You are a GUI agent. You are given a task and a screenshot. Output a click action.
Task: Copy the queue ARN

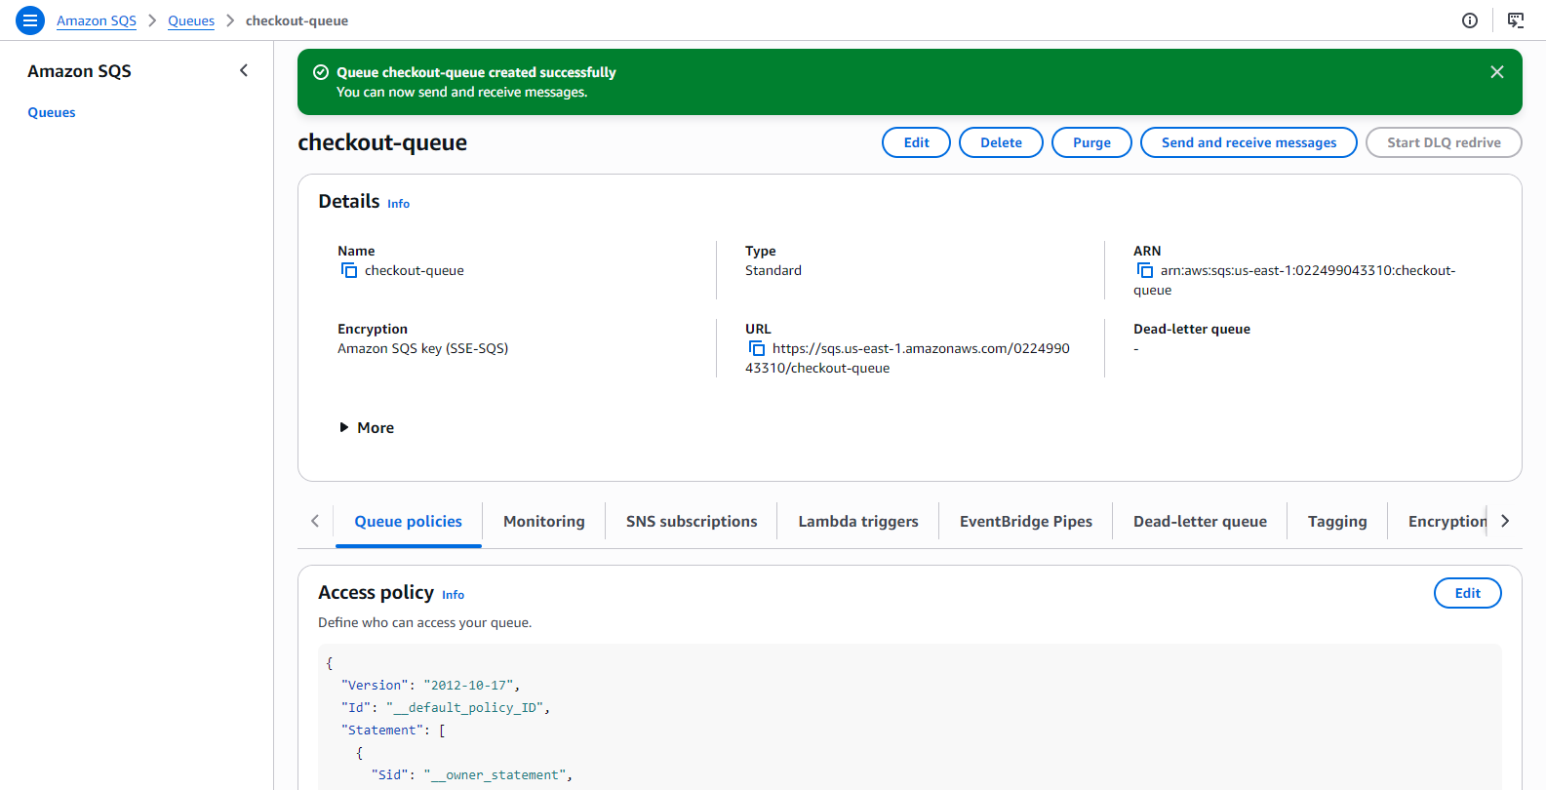pyautogui.click(x=1144, y=270)
